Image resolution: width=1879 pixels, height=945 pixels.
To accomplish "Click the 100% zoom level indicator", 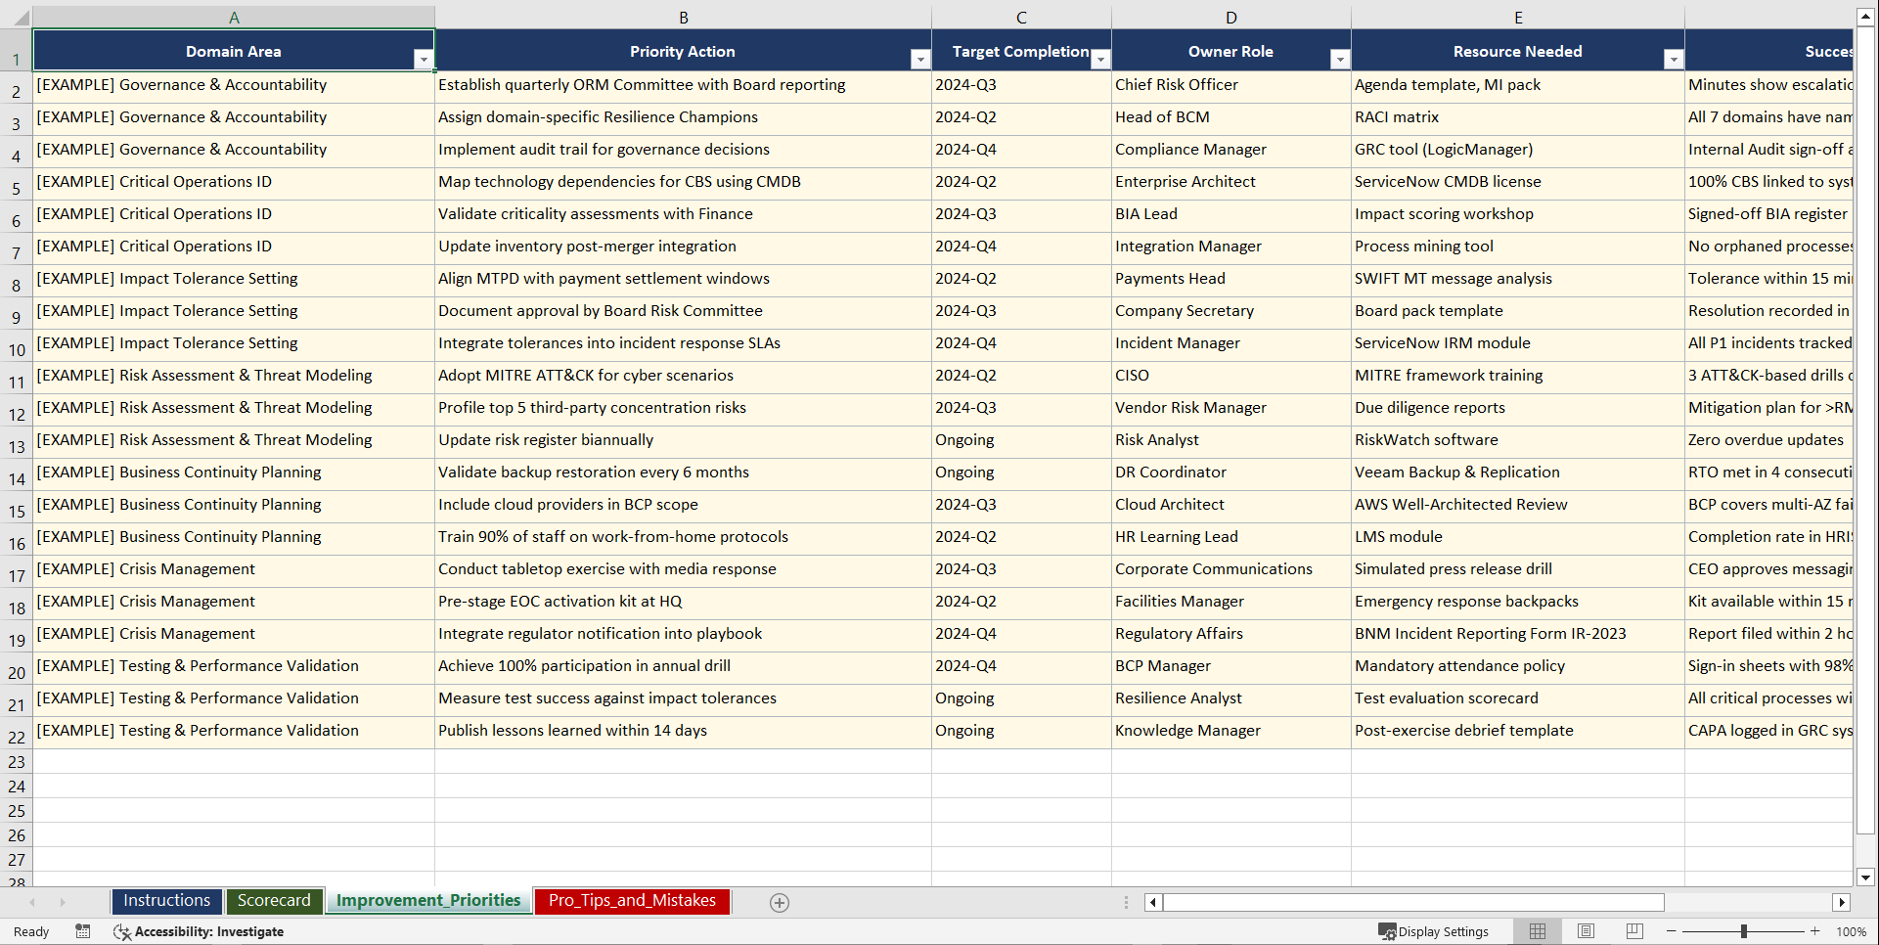I will coord(1851,931).
